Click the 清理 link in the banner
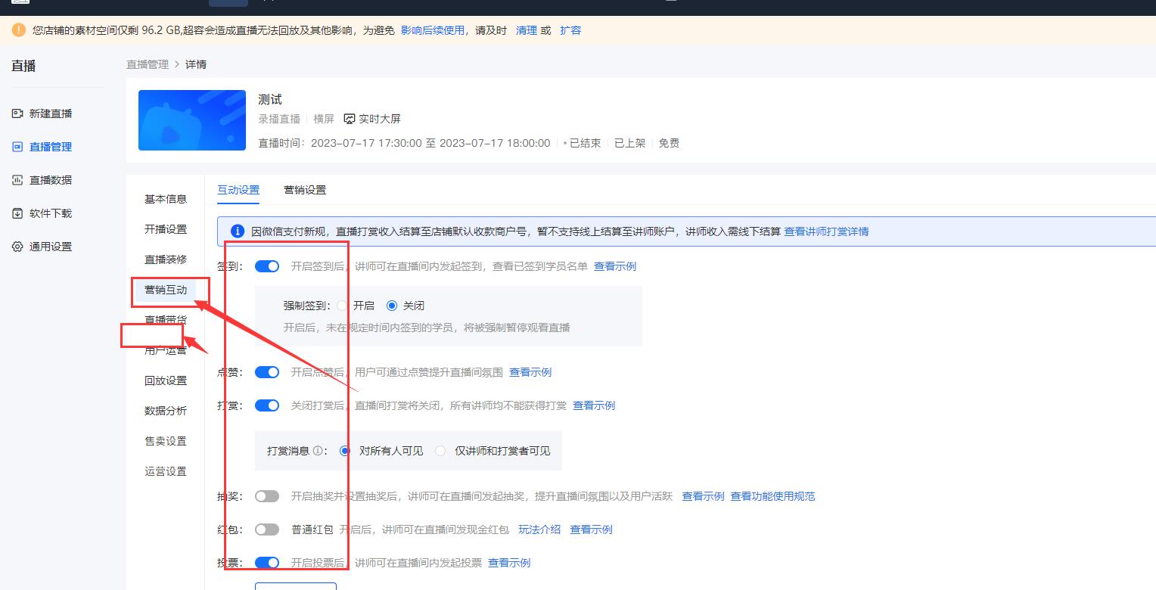1156x590 pixels. (x=527, y=30)
